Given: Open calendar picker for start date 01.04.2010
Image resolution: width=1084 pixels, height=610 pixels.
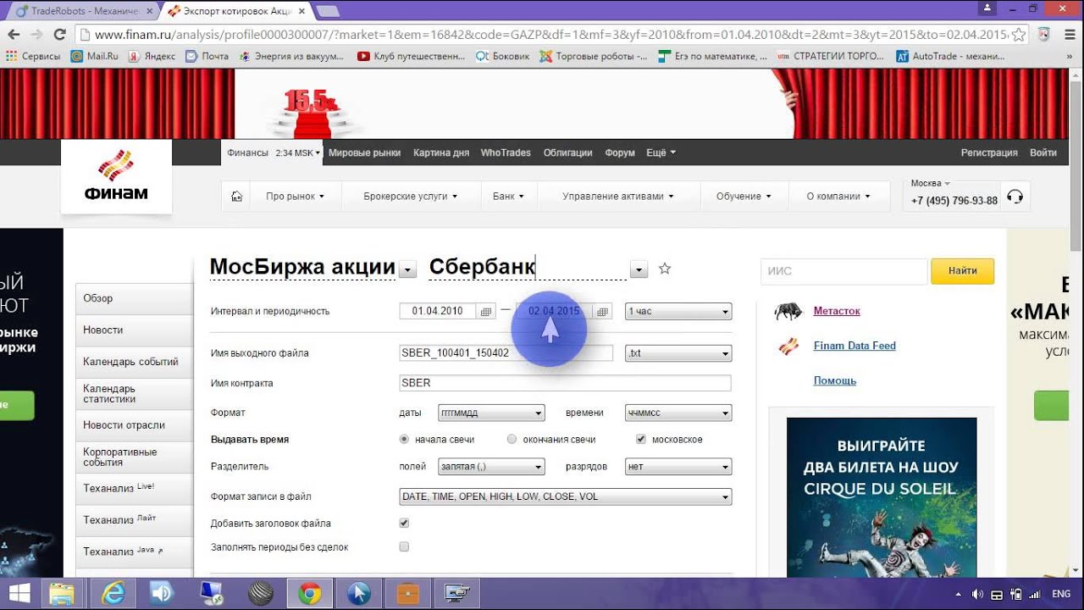Looking at the screenshot, I should click(486, 312).
